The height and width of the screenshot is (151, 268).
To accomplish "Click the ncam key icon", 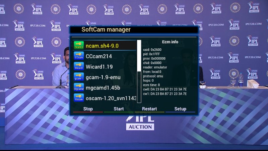I will coord(79,45).
